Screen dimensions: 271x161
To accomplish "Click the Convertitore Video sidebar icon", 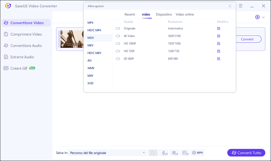I will coord(6,23).
